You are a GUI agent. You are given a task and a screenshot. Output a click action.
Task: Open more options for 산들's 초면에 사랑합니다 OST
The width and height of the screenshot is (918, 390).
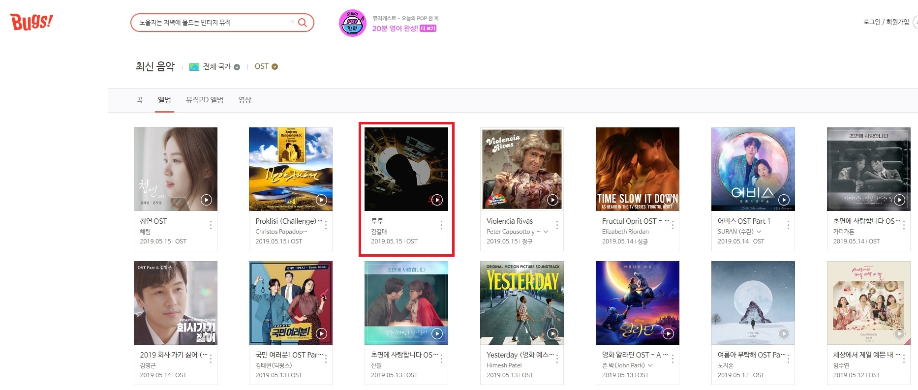(x=441, y=359)
